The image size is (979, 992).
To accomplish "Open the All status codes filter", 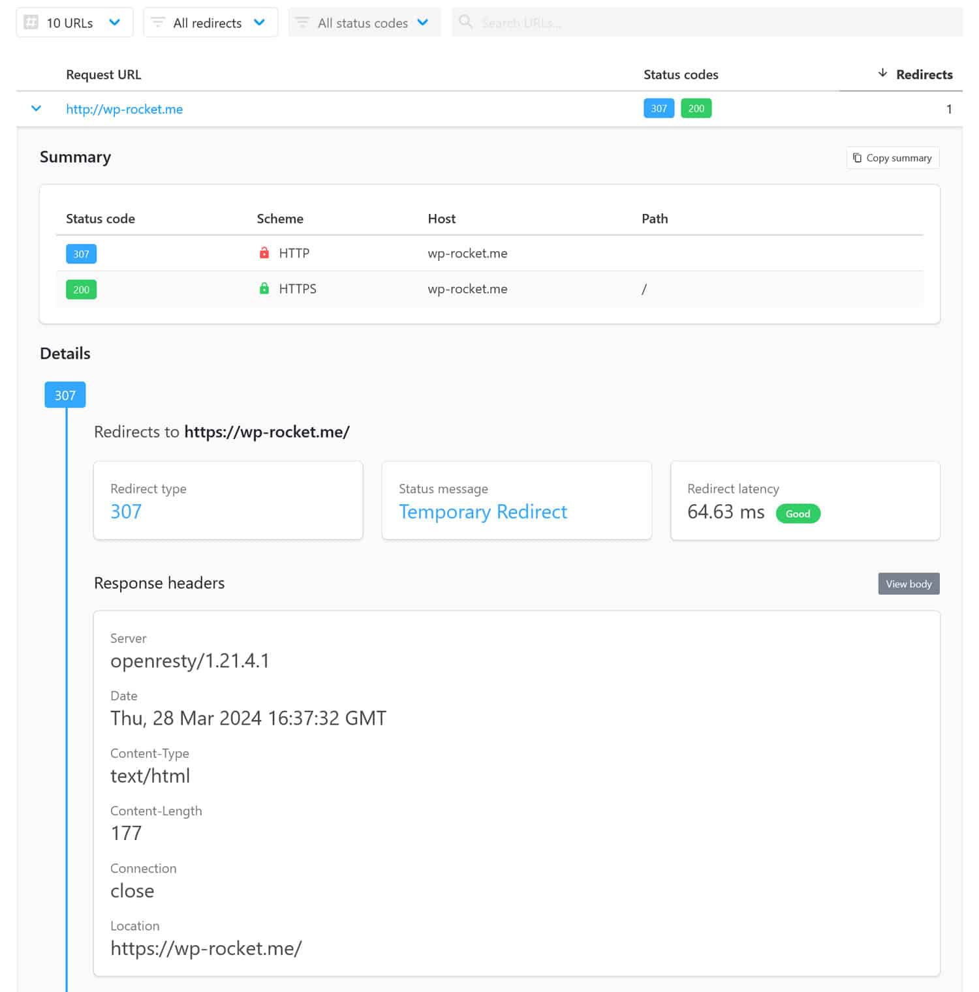I will (x=364, y=23).
